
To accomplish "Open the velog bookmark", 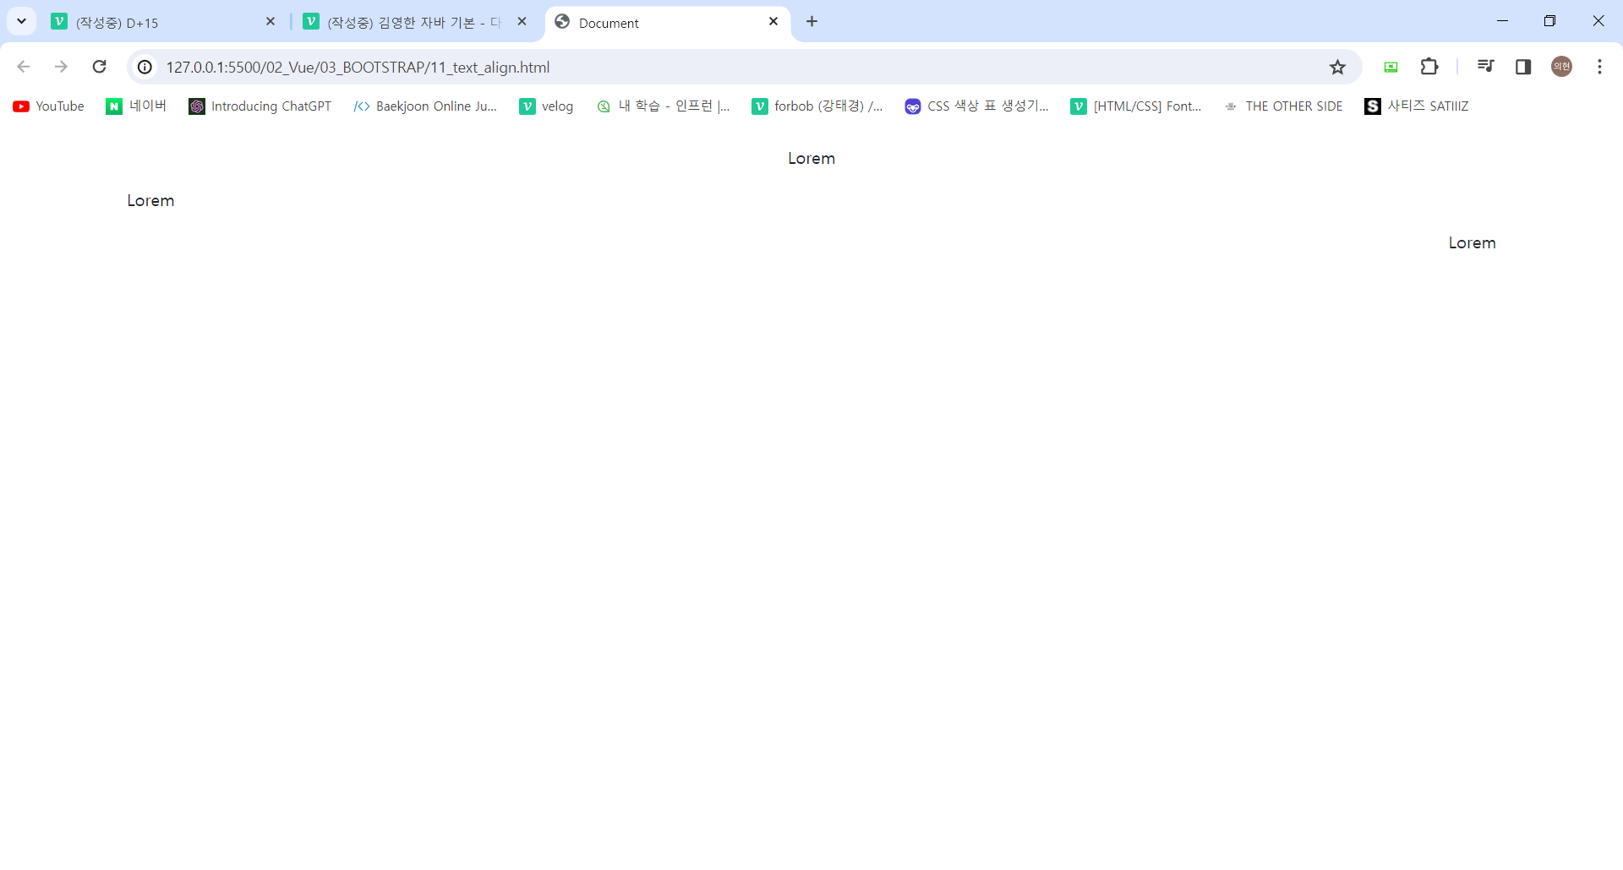I will 546,106.
